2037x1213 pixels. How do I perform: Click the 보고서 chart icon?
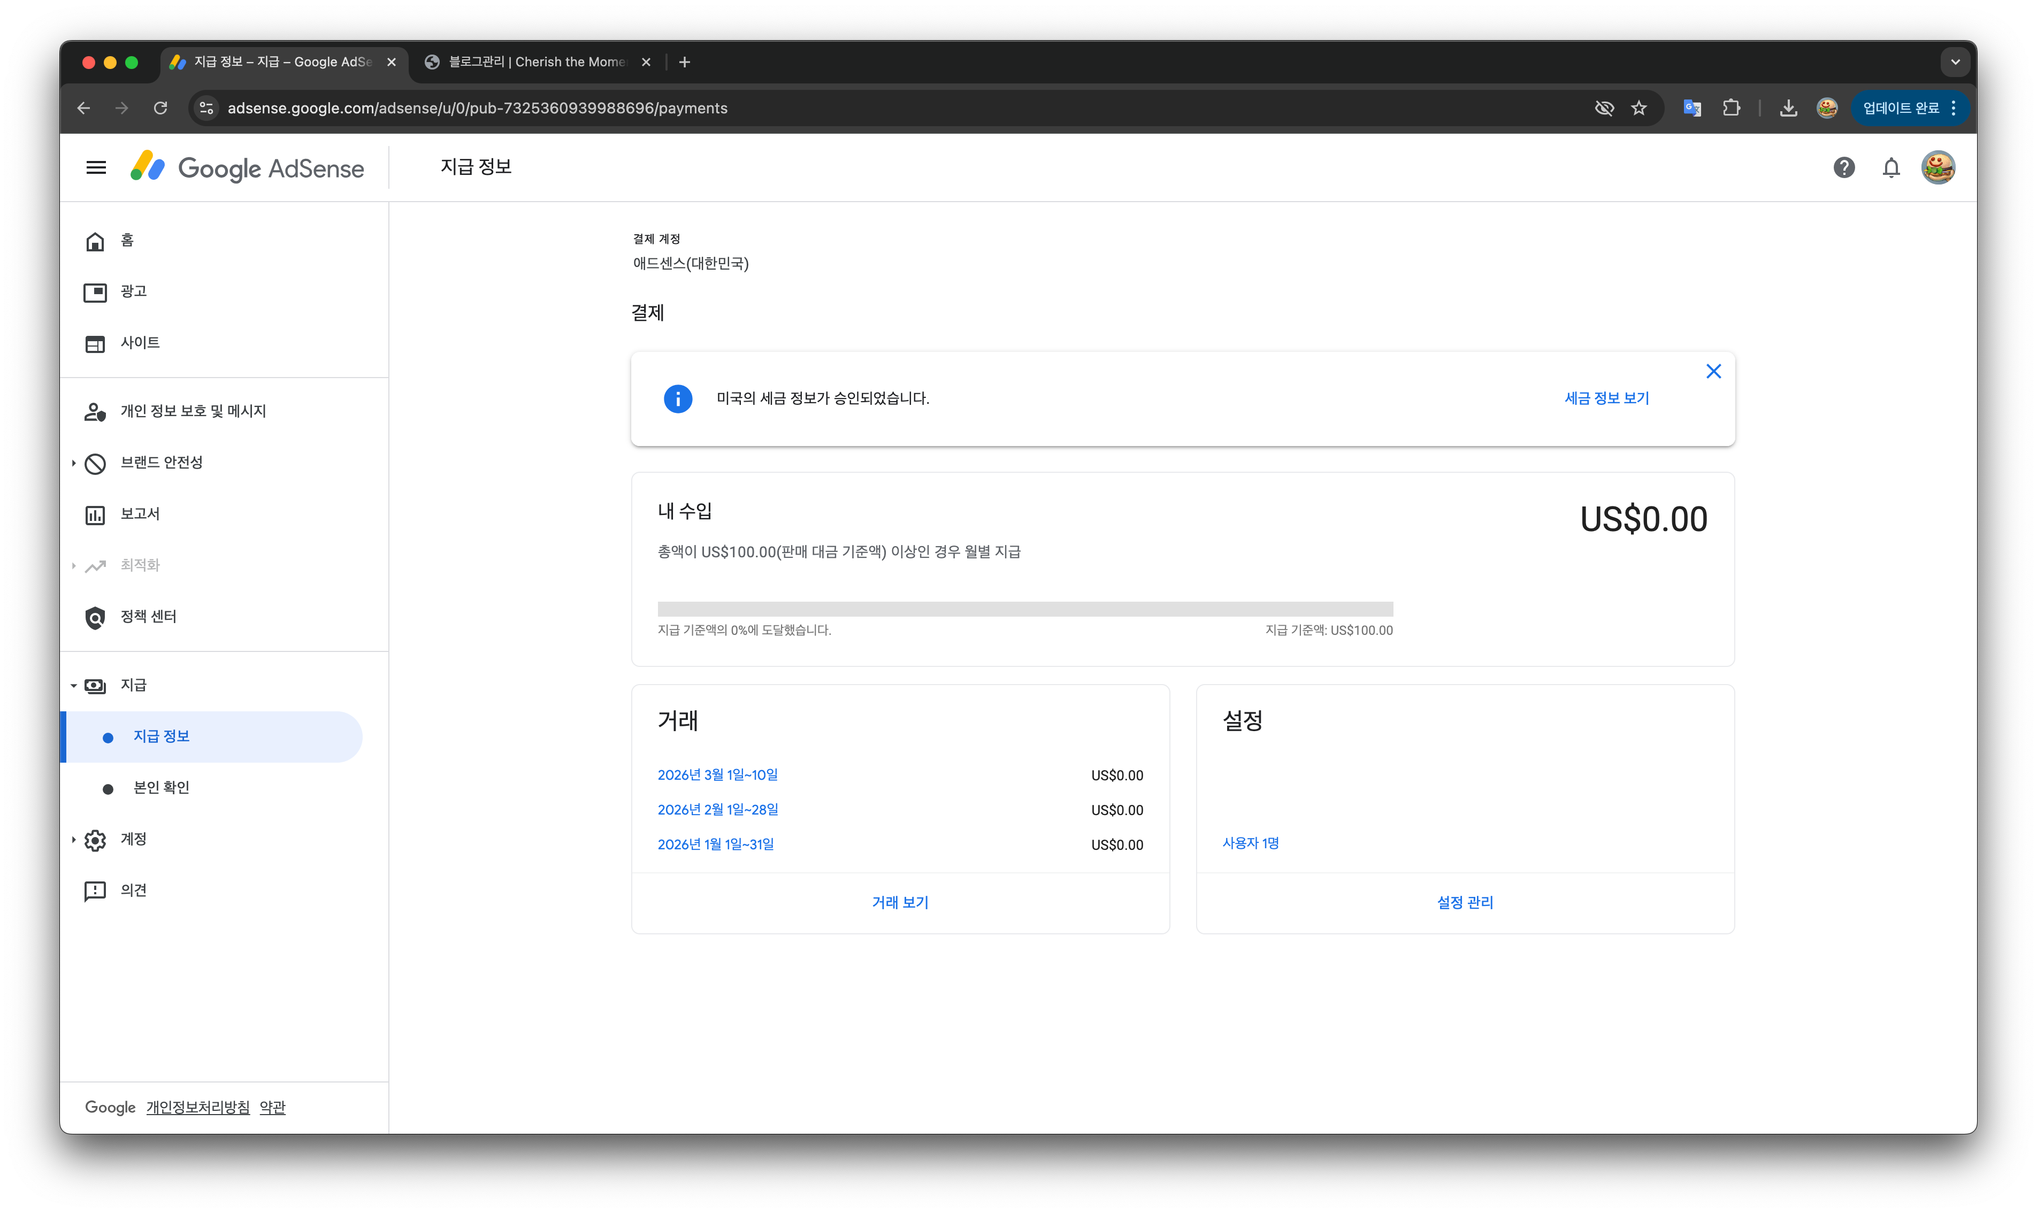click(95, 515)
